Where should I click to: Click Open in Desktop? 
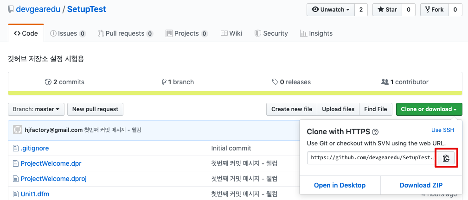tap(340, 185)
